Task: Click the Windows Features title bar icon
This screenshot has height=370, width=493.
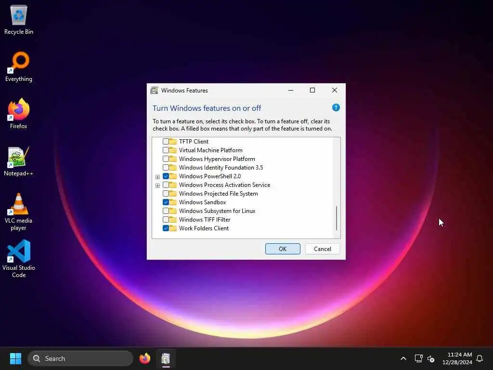Action: pyautogui.click(x=155, y=90)
